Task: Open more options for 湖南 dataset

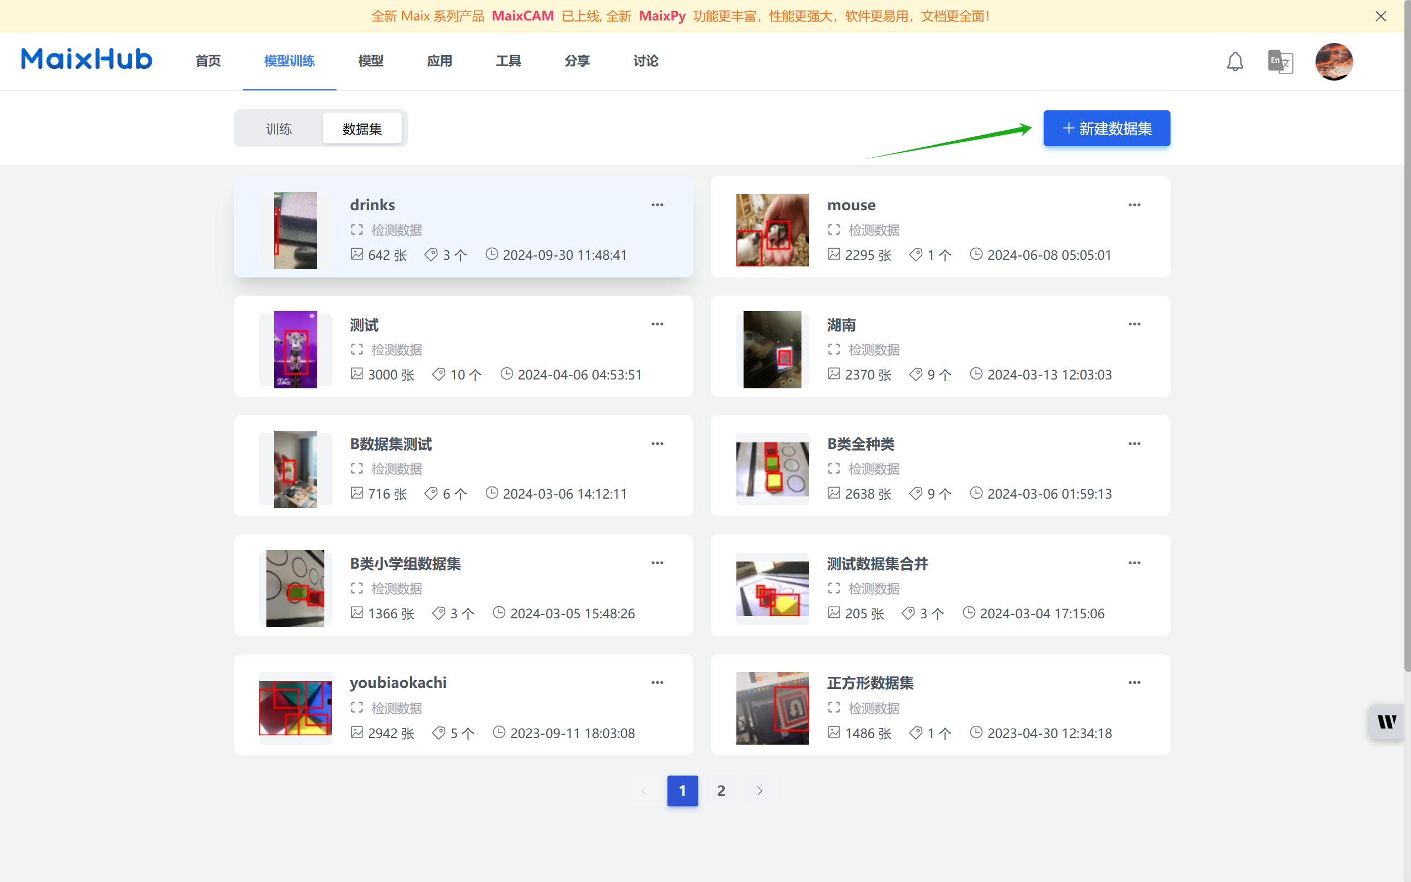Action: pyautogui.click(x=1135, y=324)
